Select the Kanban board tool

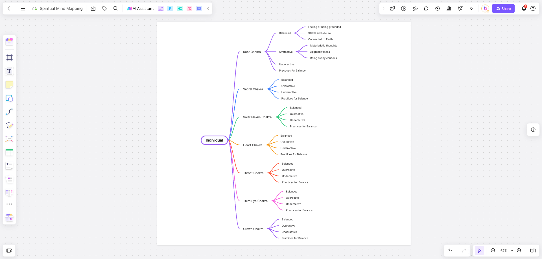click(x=9, y=193)
